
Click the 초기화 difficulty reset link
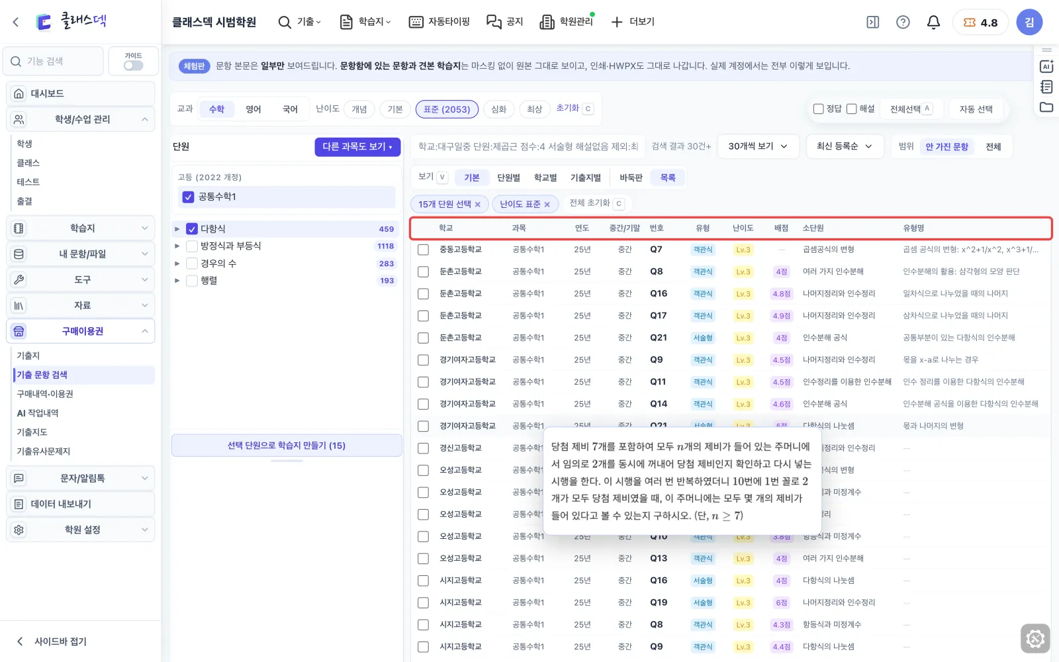pyautogui.click(x=568, y=108)
